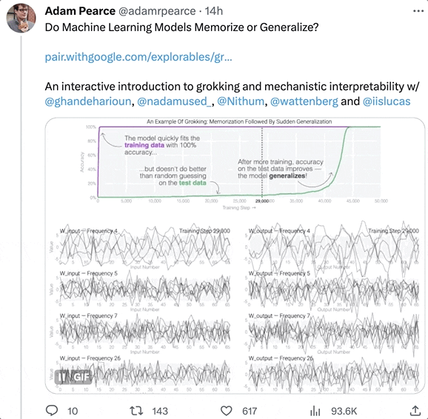Click the Adam Pearce display name
The image size is (428, 419).
click(80, 11)
